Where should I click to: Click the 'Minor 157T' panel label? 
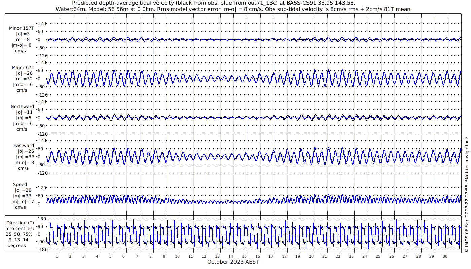click(22, 28)
